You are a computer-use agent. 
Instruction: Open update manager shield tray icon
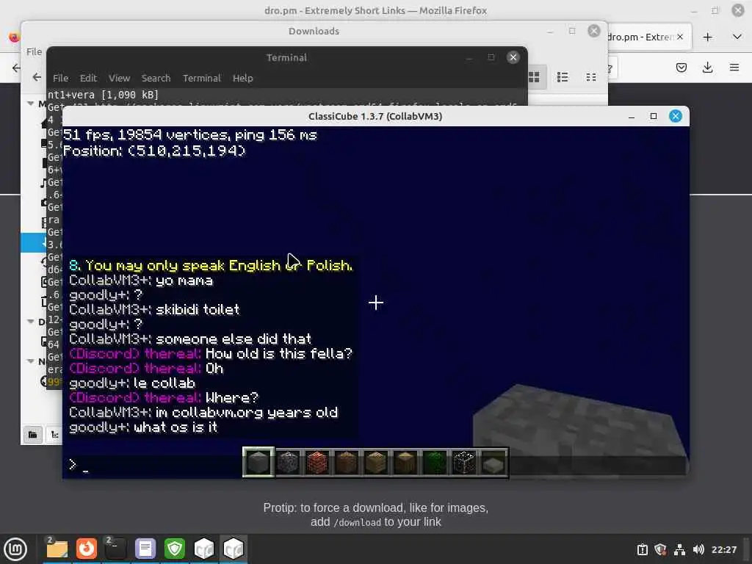tap(660, 549)
